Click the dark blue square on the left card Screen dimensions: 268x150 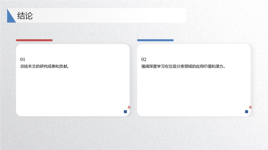click(125, 112)
